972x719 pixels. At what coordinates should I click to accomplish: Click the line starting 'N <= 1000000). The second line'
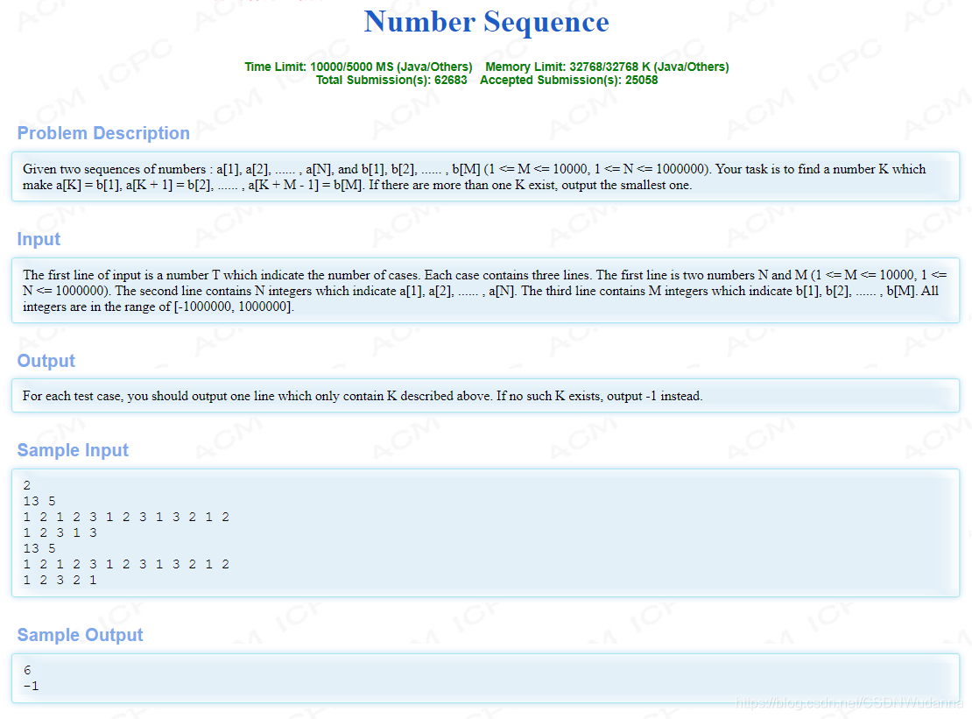pos(481,292)
